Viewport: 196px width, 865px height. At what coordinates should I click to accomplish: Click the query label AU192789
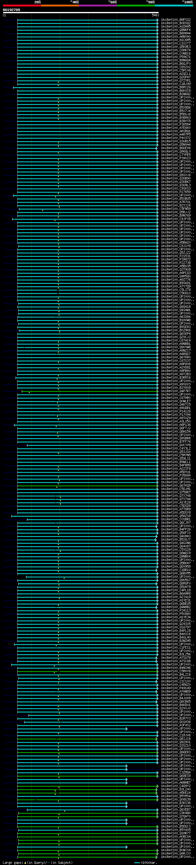[x=11, y=10]
